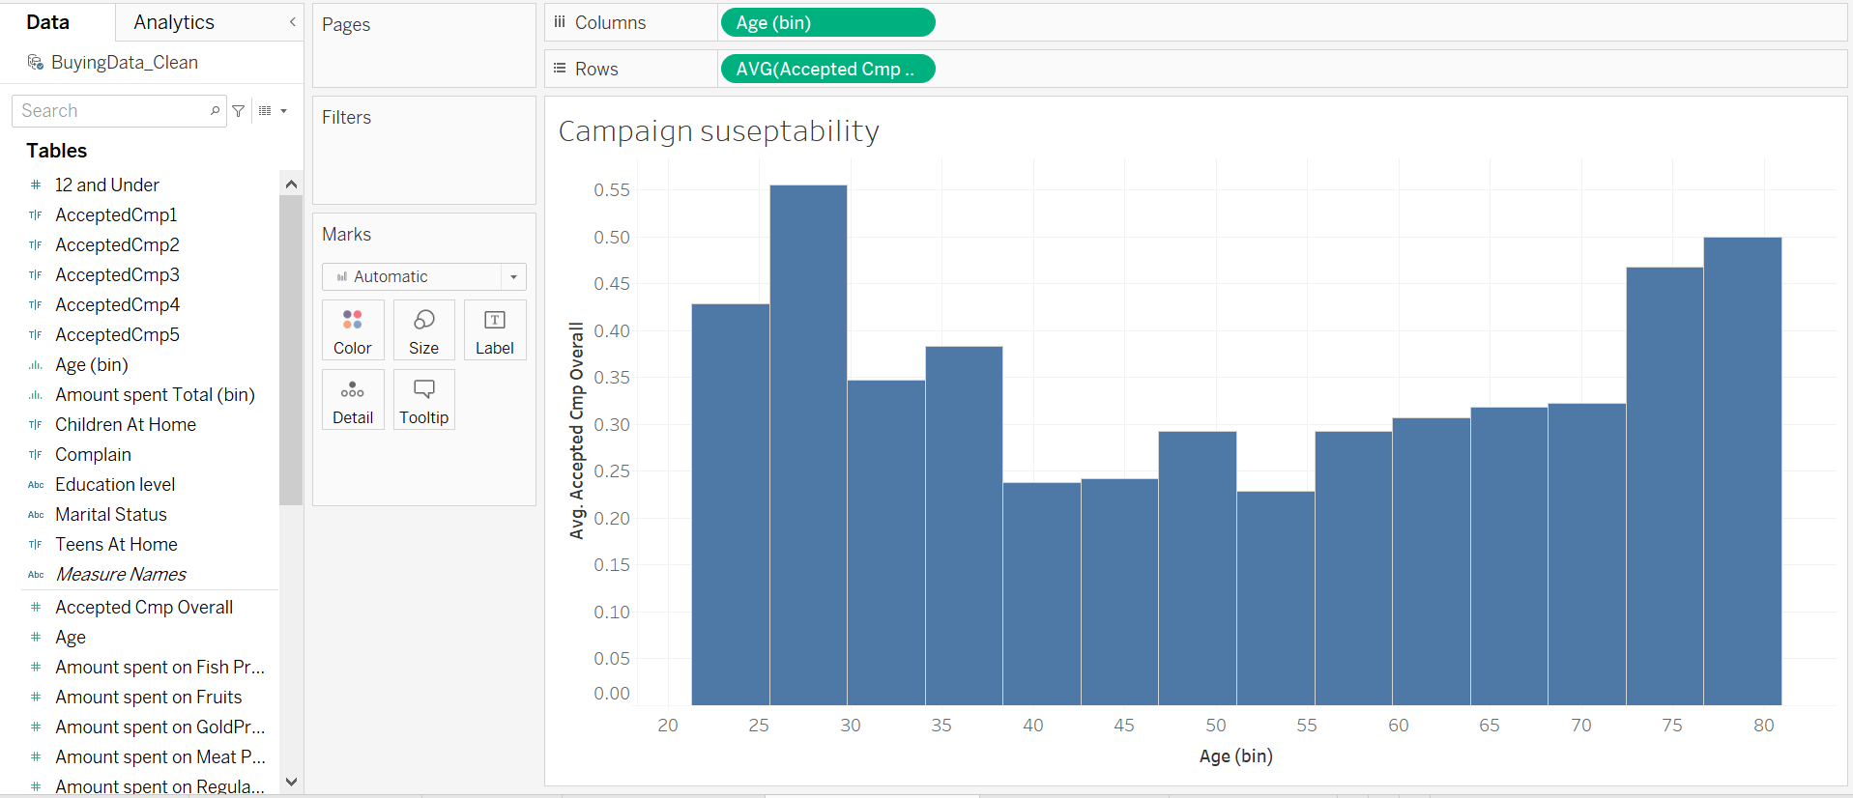Open the Size marks card
The width and height of the screenshot is (1853, 798).
point(423,330)
